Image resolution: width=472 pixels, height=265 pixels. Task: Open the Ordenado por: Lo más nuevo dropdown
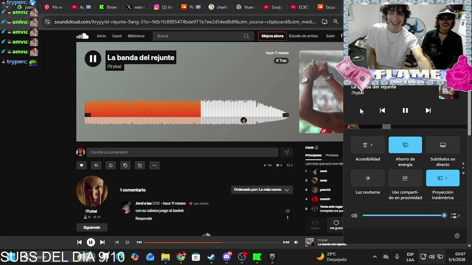click(x=261, y=190)
